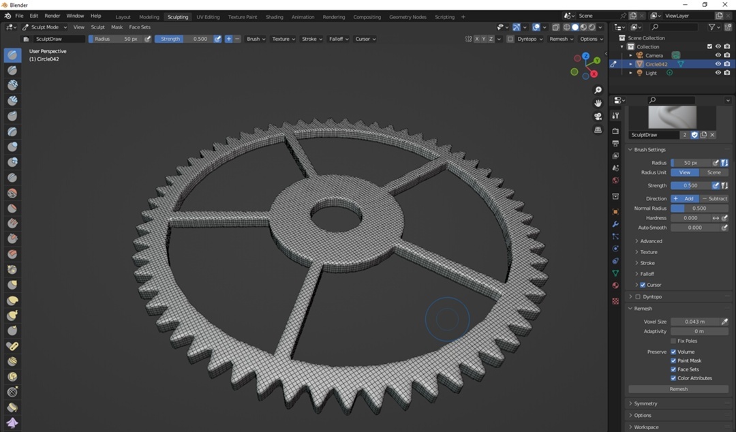Uncheck the Cursor checkbox
736x432 pixels.
(x=643, y=285)
